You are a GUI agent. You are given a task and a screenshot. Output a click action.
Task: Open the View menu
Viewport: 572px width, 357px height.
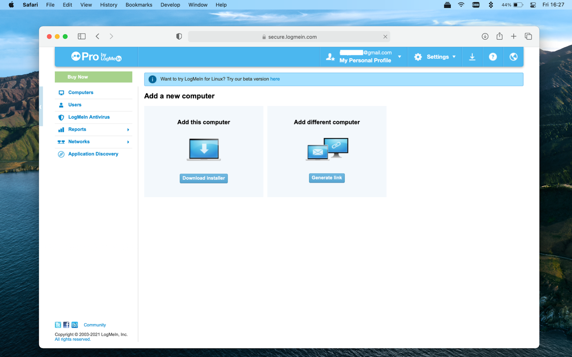86,5
